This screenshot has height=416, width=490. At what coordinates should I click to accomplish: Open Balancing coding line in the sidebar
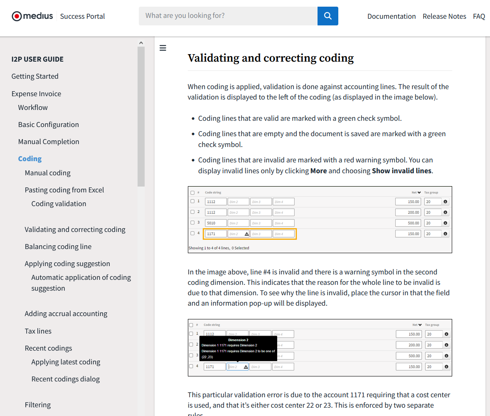(x=58, y=247)
